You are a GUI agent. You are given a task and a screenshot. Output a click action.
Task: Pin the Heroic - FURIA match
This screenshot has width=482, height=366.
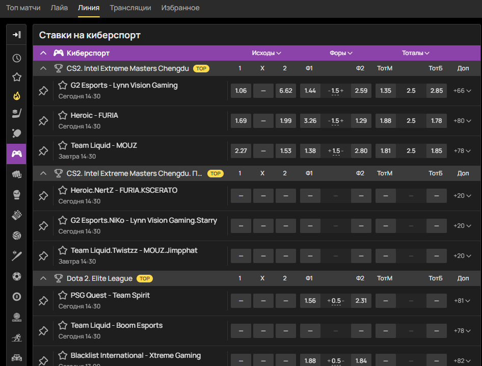coord(43,121)
